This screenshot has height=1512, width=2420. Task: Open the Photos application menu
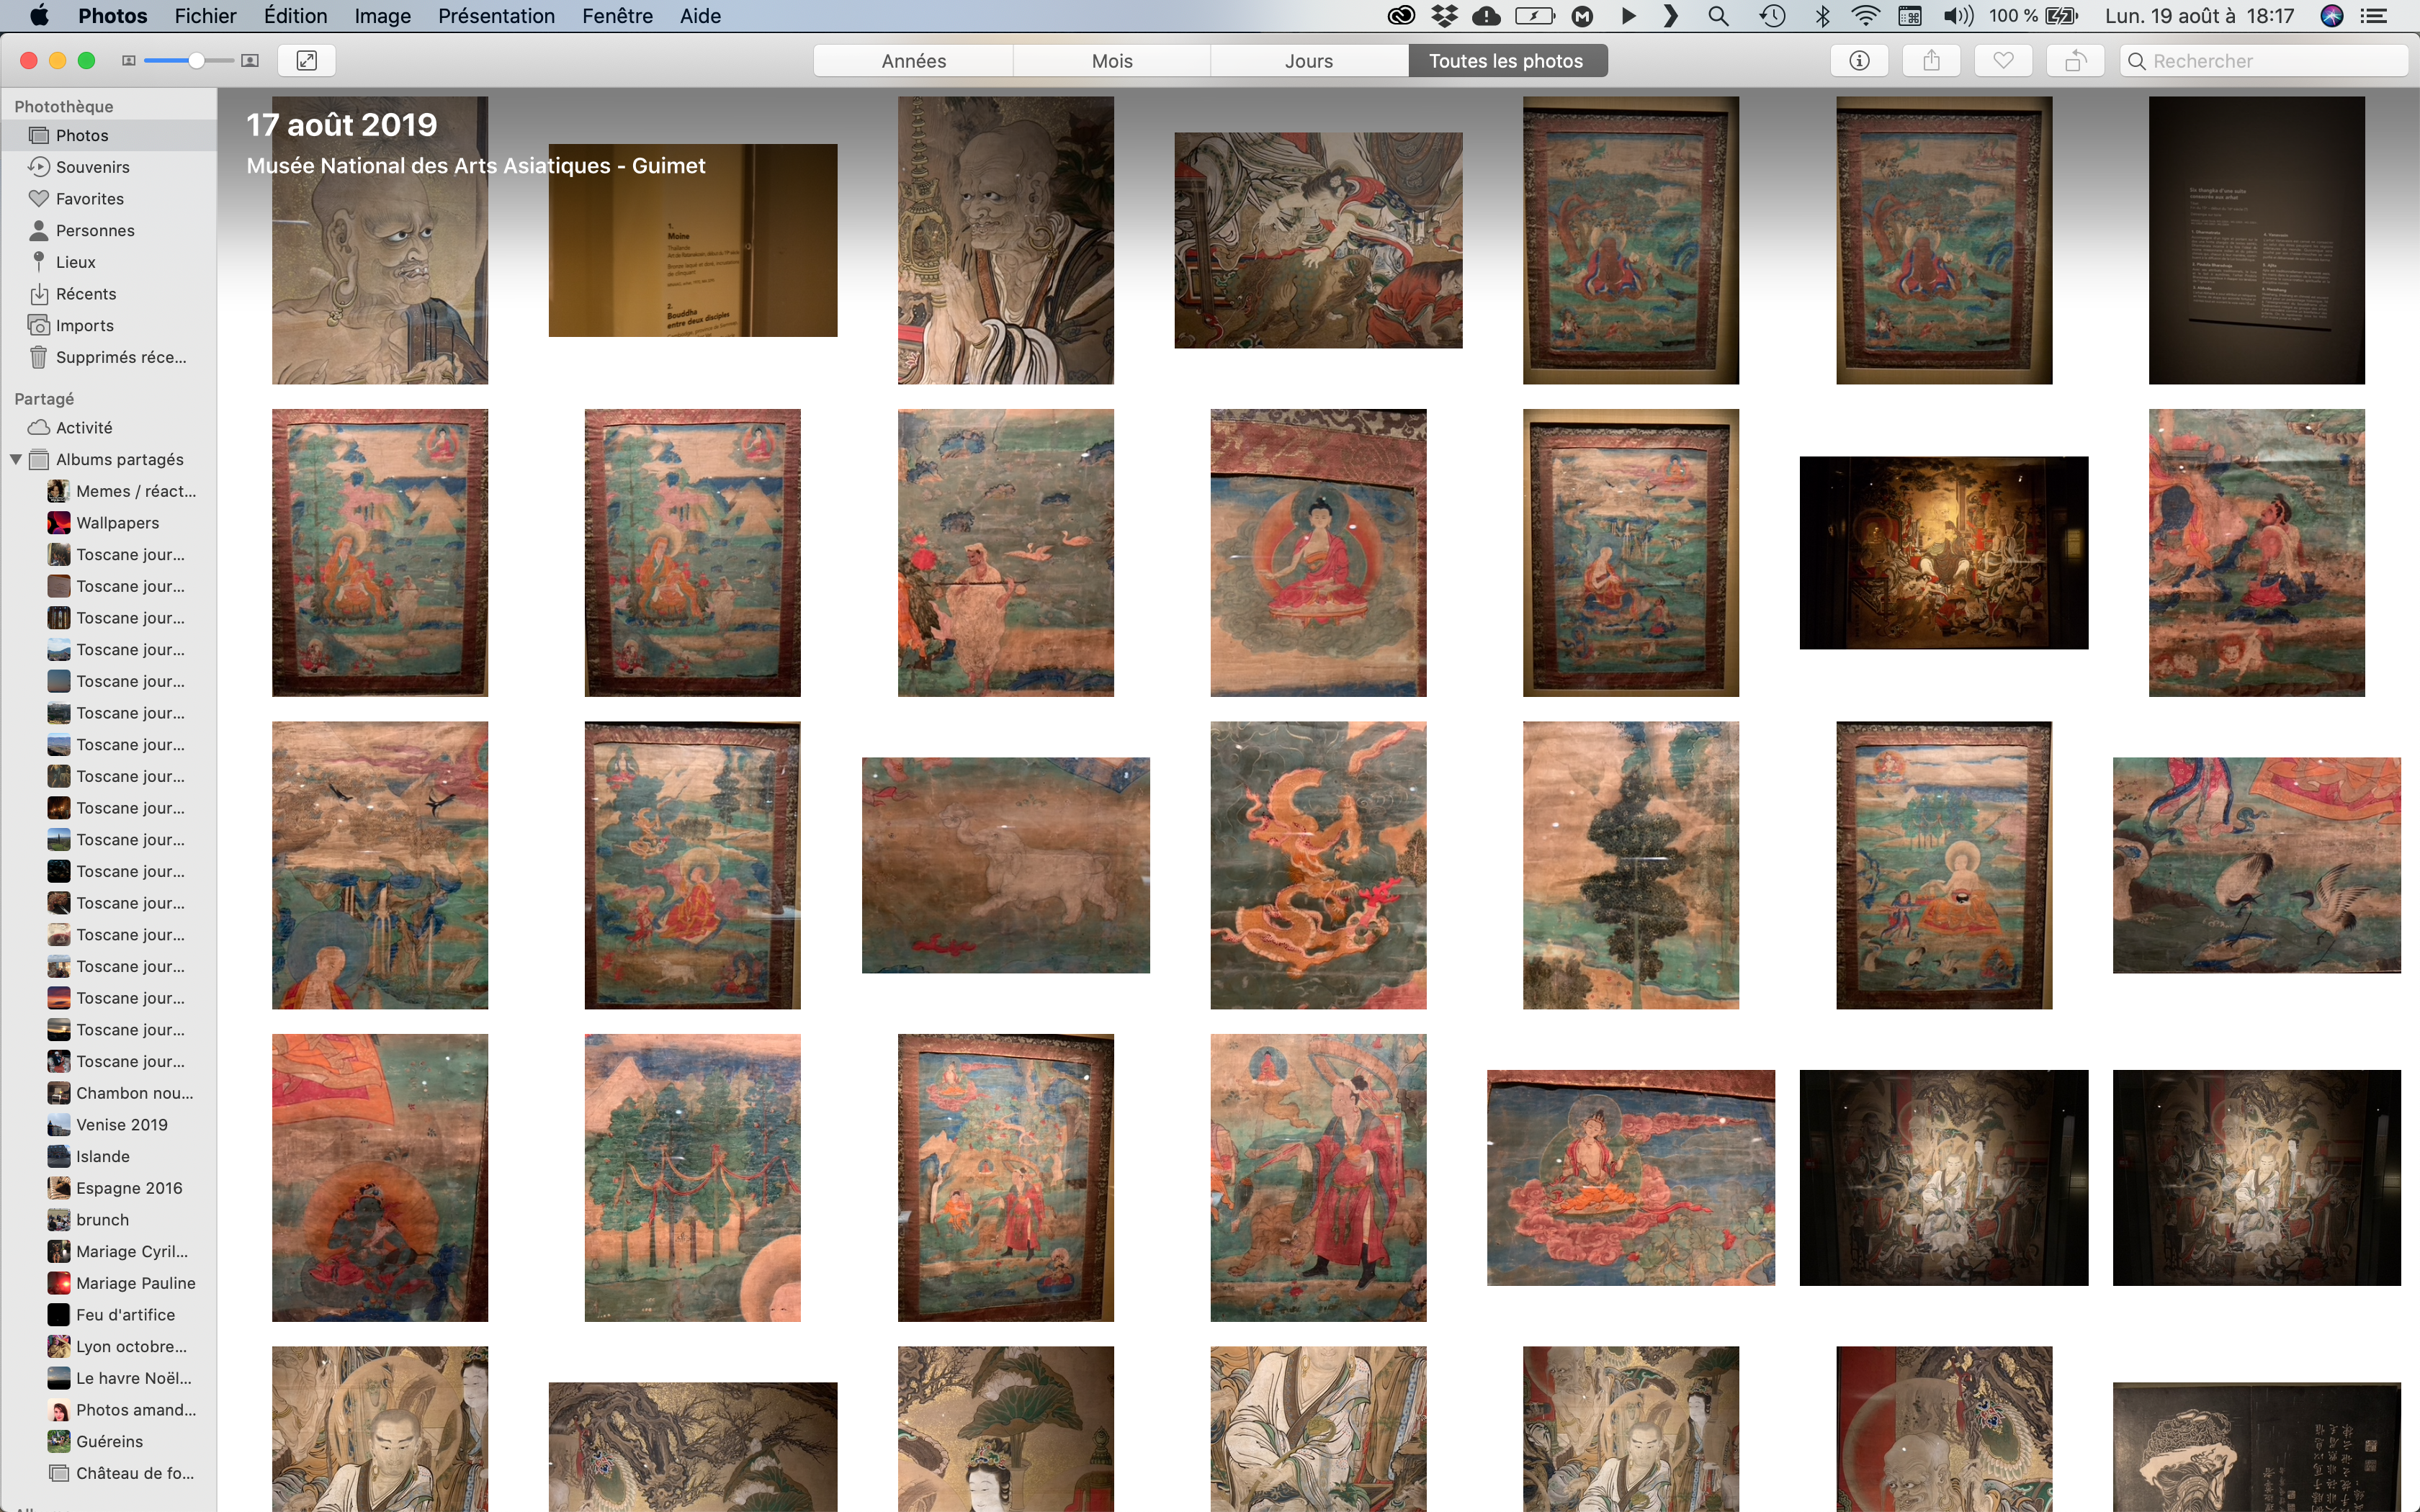[113, 16]
